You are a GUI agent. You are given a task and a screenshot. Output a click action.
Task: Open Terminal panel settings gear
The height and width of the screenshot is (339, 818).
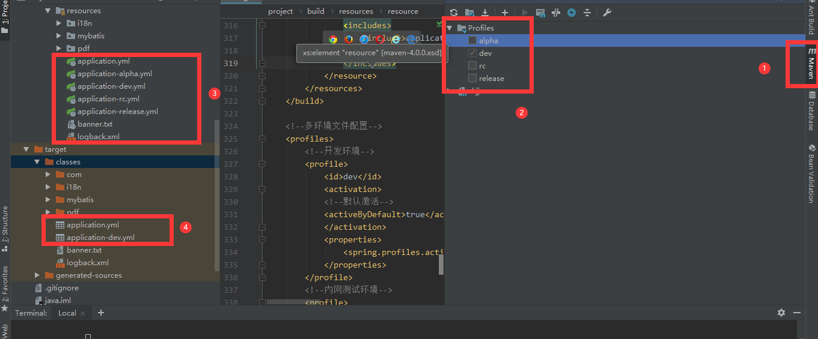(x=781, y=313)
